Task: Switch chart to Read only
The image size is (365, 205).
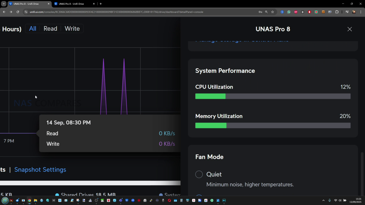Action: (50, 29)
